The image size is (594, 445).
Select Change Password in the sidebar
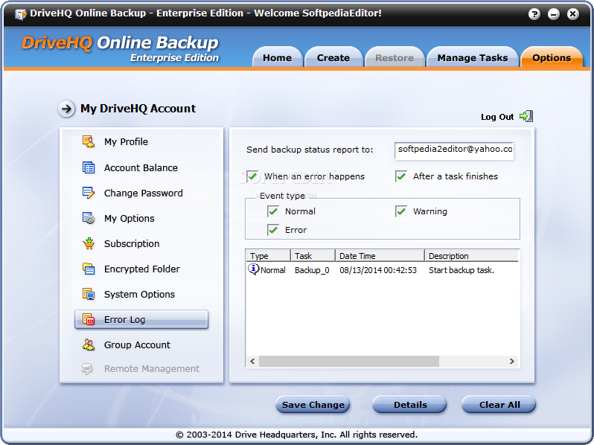coord(143,193)
